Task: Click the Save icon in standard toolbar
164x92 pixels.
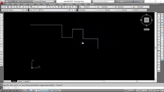Action: pos(8,7)
